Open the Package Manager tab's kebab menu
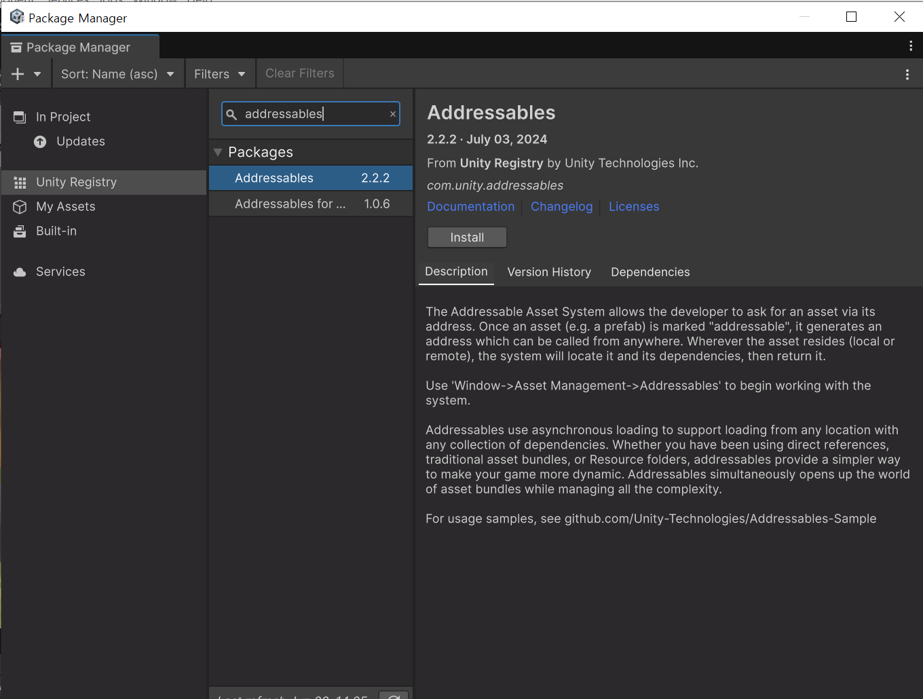The image size is (923, 699). (911, 45)
